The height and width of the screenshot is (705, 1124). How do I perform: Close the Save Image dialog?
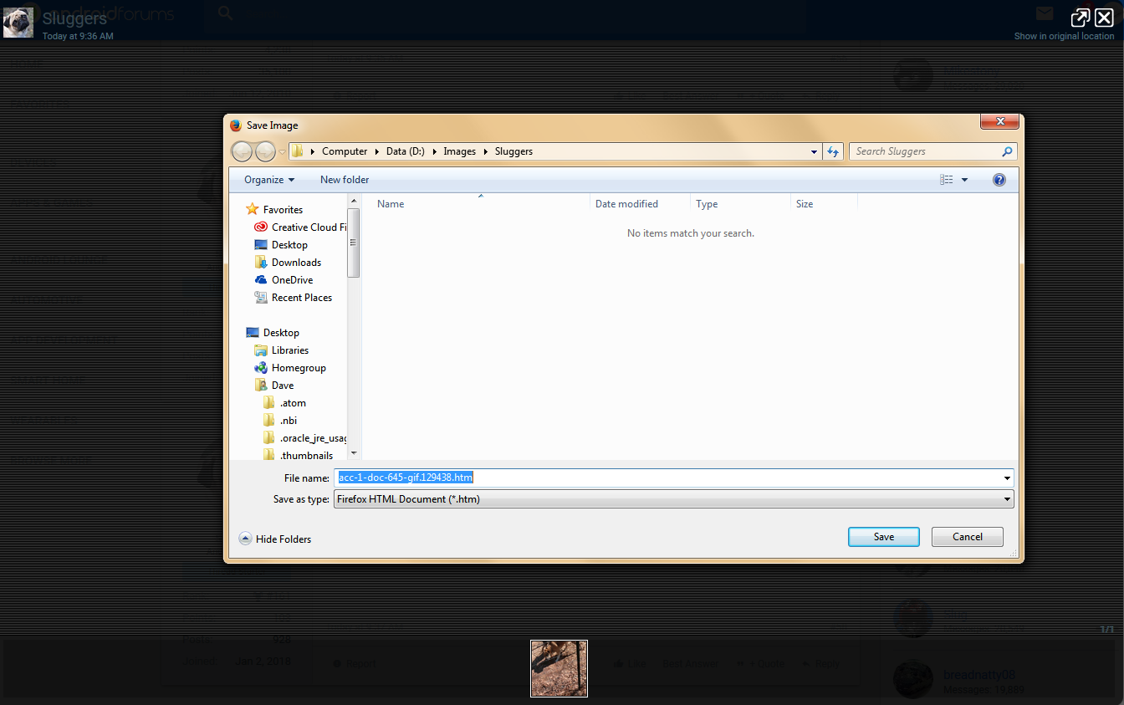point(1000,122)
